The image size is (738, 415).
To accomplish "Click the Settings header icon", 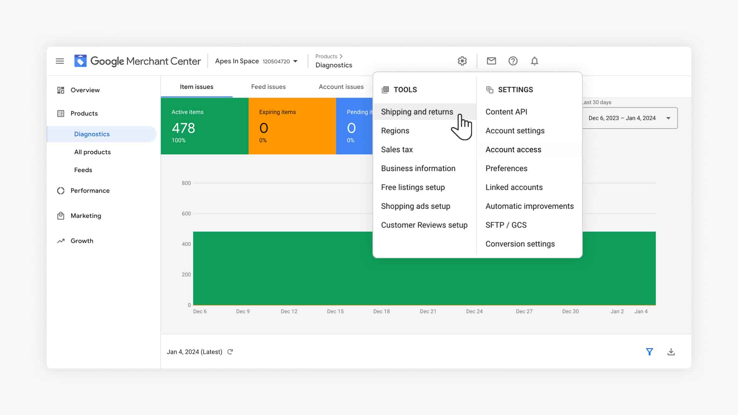I will click(x=490, y=90).
